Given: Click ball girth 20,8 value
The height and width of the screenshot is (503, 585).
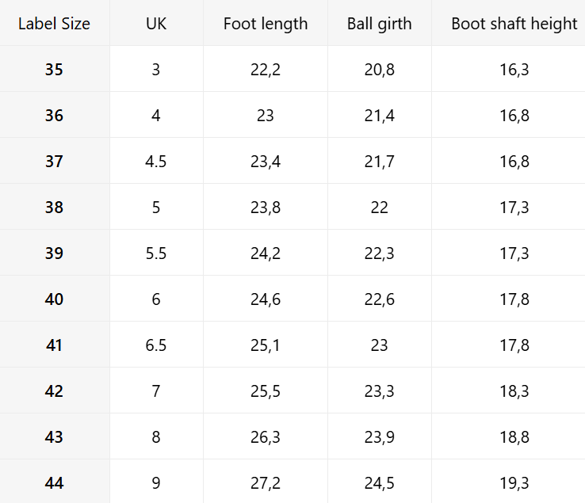Looking at the screenshot, I should point(379,70).
